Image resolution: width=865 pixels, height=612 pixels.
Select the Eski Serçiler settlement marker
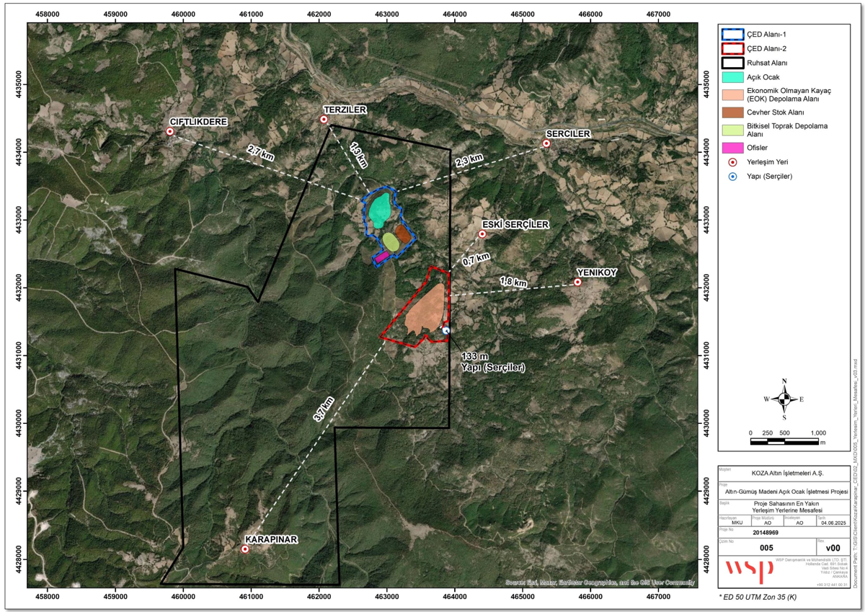(482, 234)
